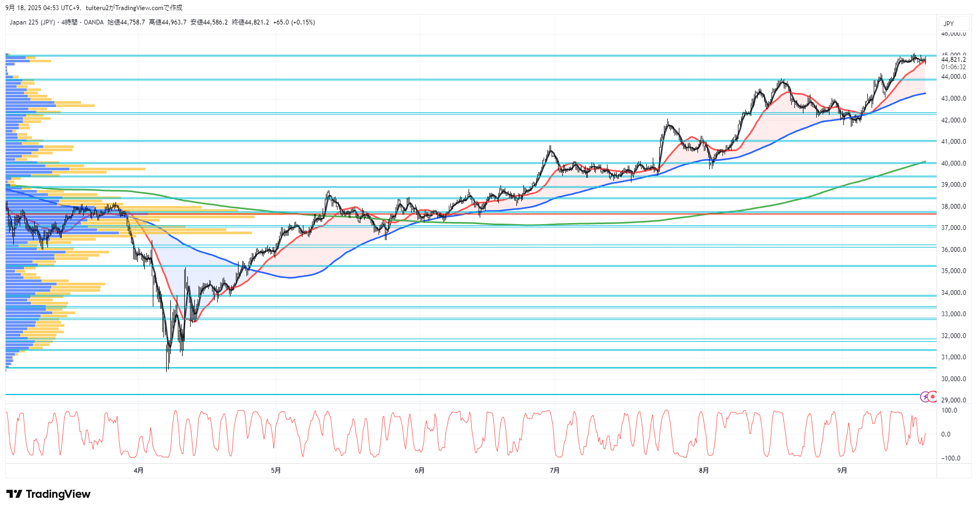Select the 5月 label on time axis
The width and height of the screenshot is (977, 510).
point(276,470)
